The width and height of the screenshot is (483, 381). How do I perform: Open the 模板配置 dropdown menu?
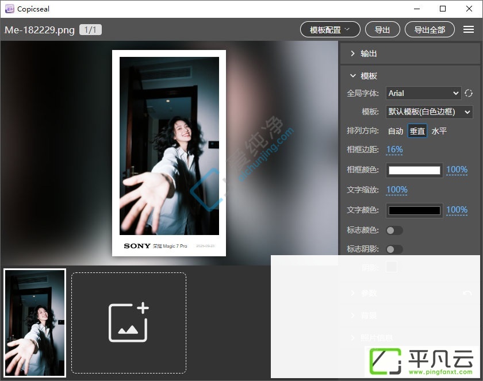[x=330, y=29]
